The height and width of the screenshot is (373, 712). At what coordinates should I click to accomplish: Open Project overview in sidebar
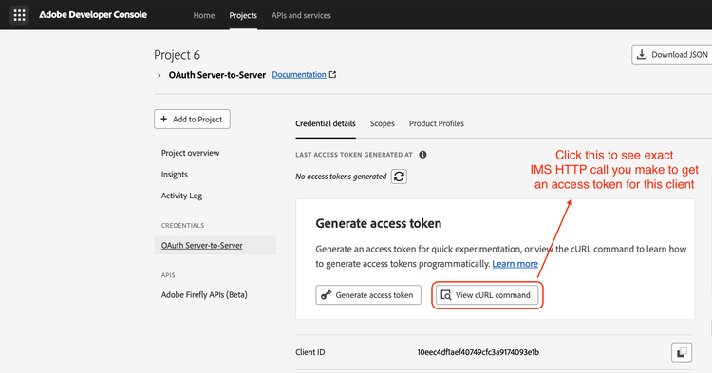click(190, 153)
